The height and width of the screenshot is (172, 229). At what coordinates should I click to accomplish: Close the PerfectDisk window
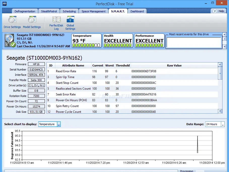[x=221, y=3]
